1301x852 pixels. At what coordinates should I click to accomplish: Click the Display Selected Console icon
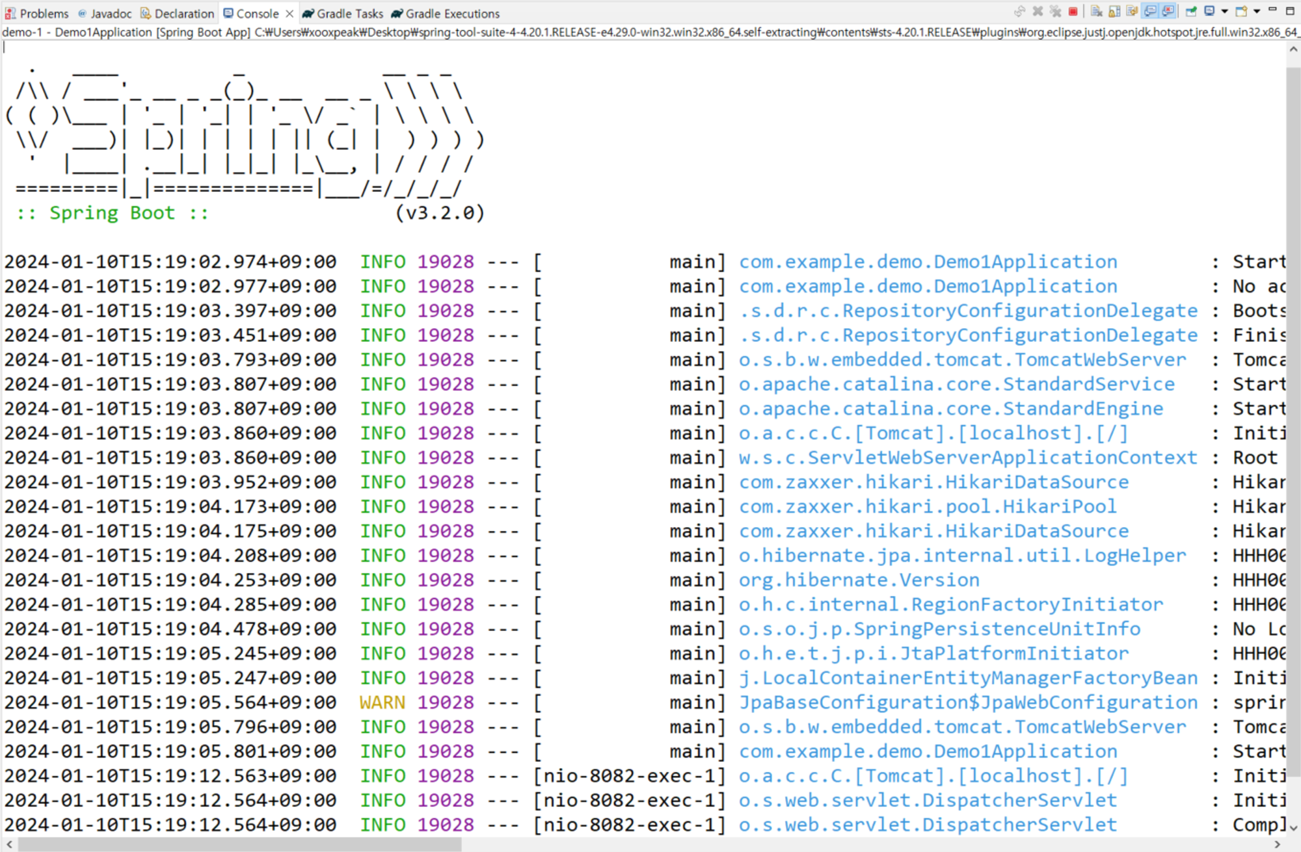pos(1209,11)
